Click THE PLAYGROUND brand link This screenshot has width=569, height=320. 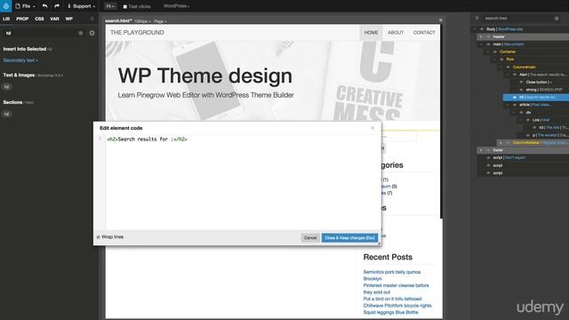[137, 33]
